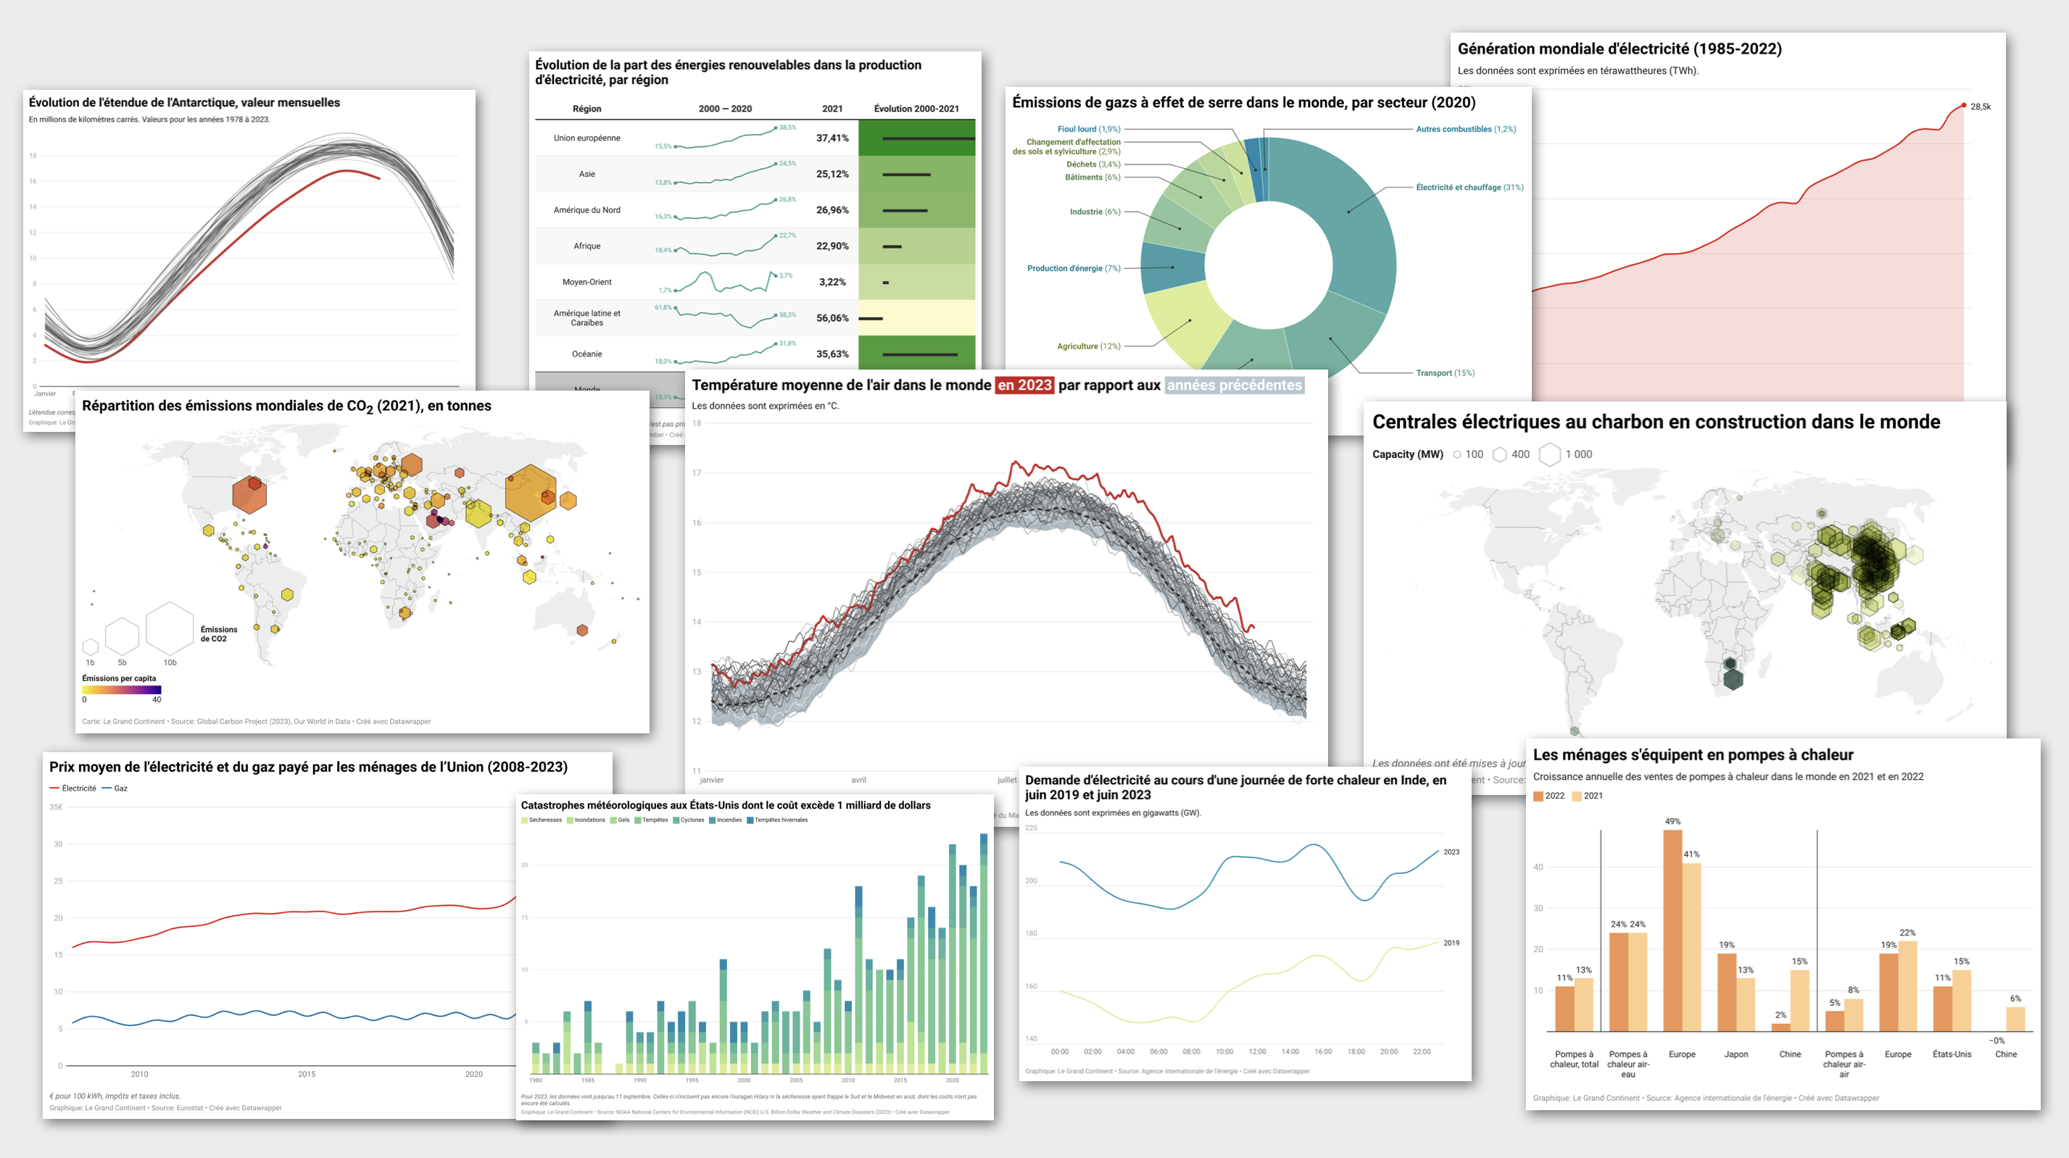The image size is (2069, 1158).
Task: Click the 5b emissions legend hexagon
Action: [x=122, y=637]
